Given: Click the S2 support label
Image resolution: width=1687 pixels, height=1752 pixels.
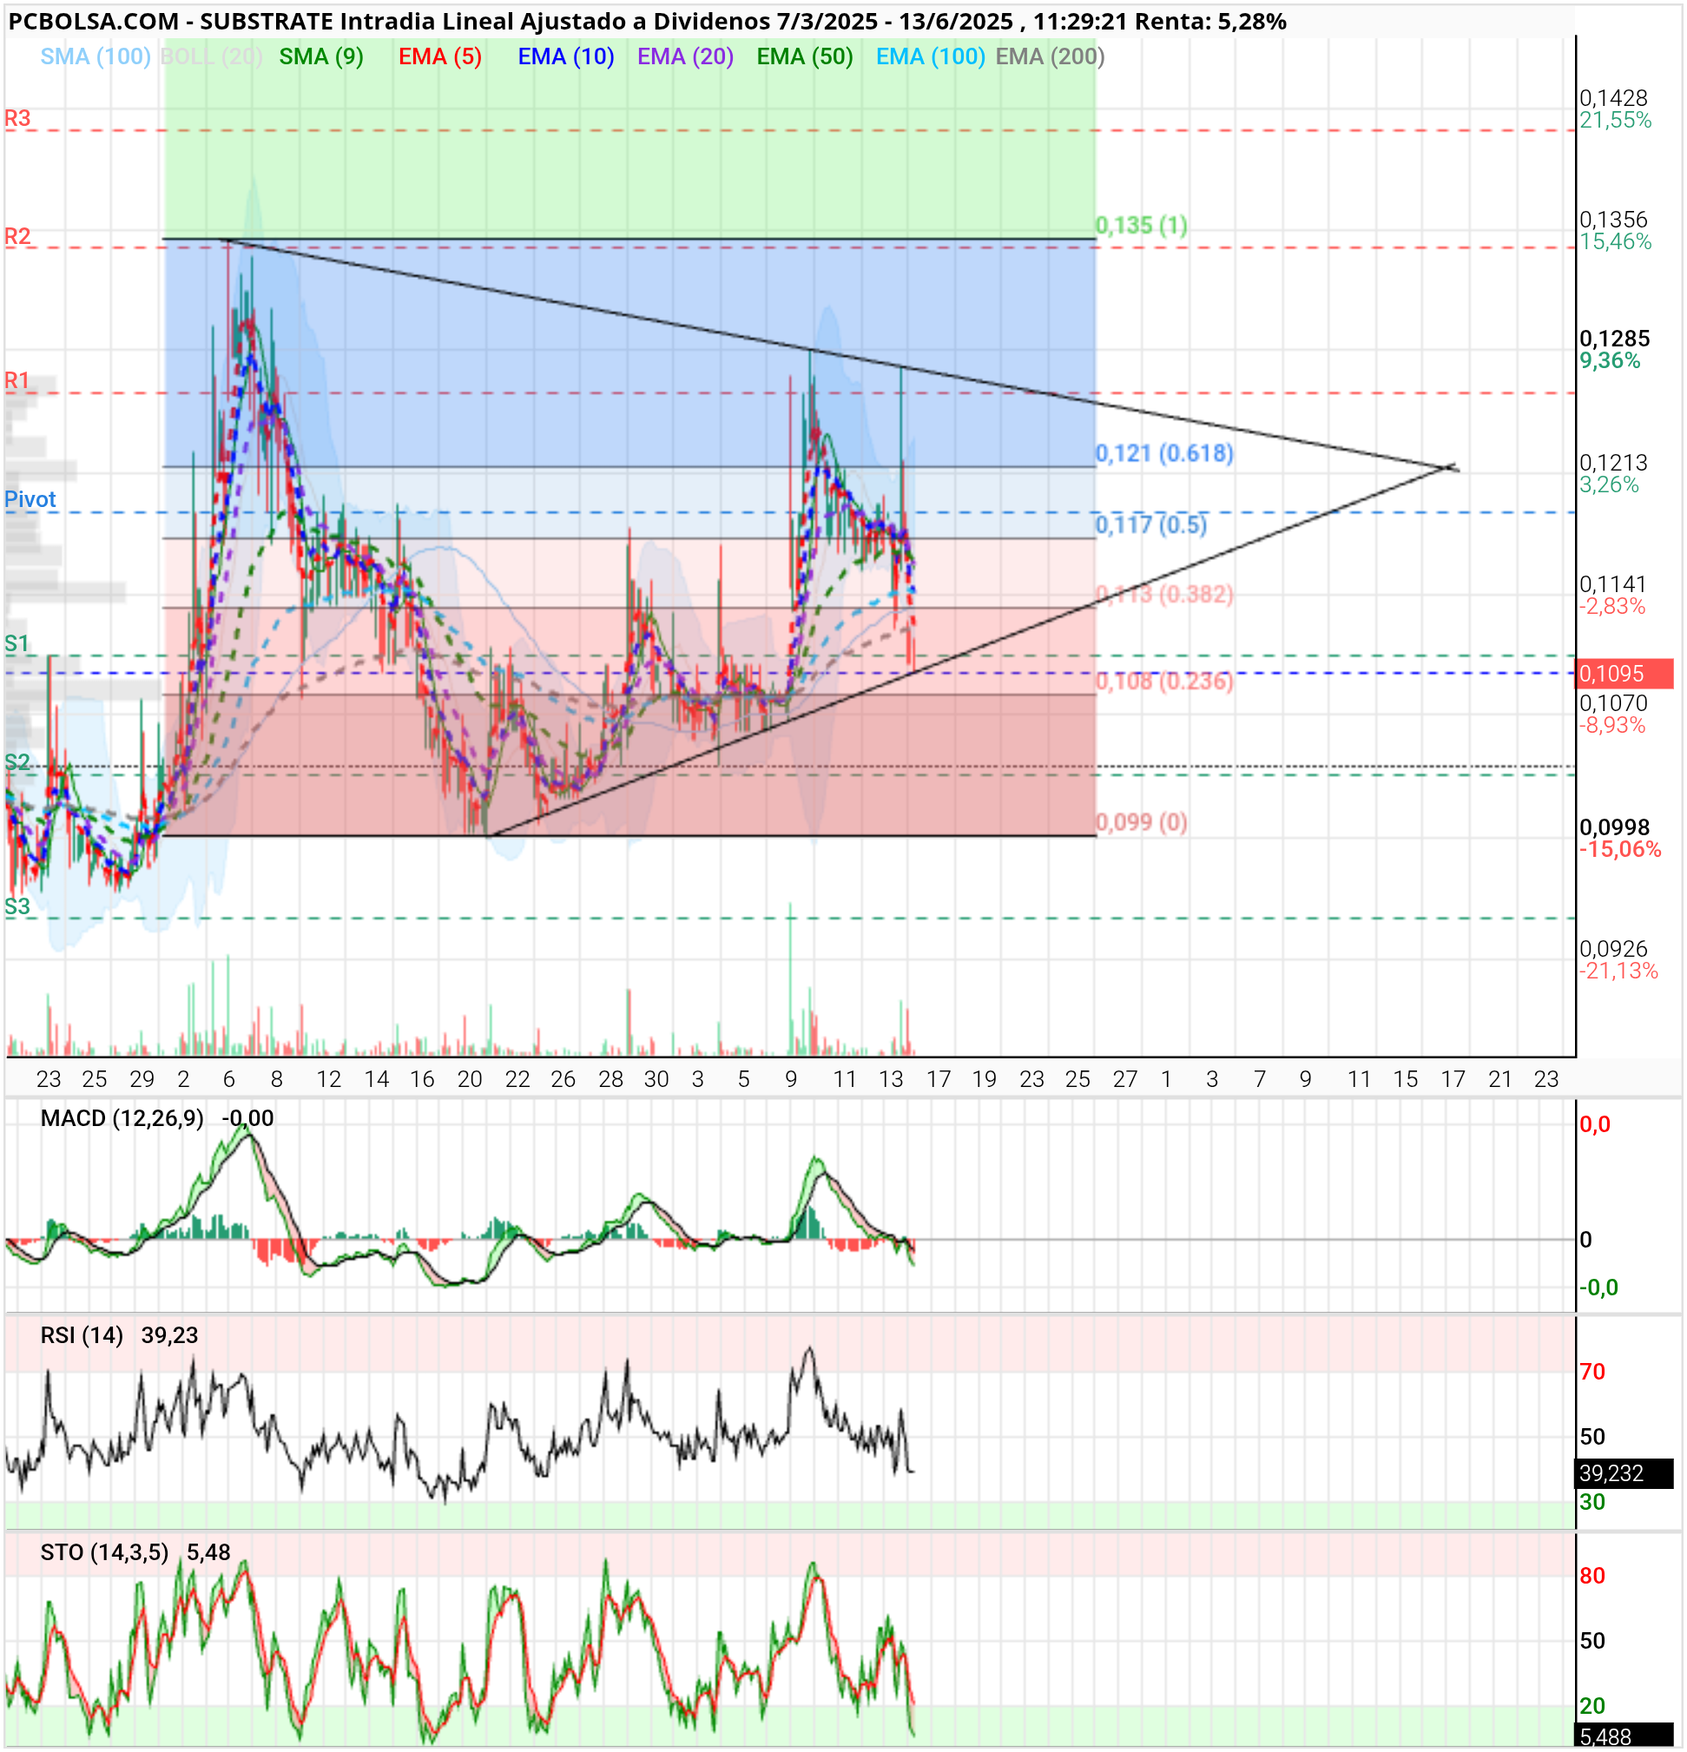Looking at the screenshot, I should (17, 761).
